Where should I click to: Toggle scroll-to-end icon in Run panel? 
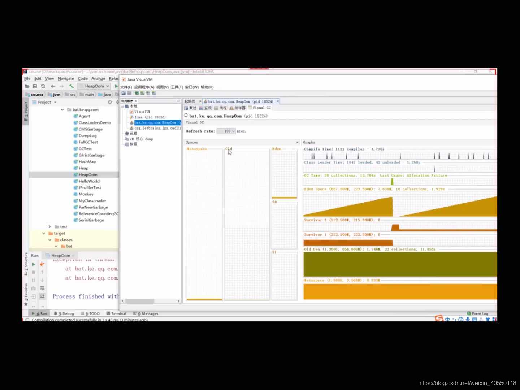pos(42,296)
